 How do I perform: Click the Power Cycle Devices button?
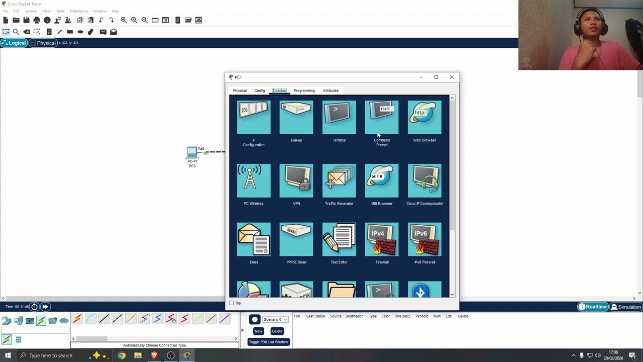point(34,307)
